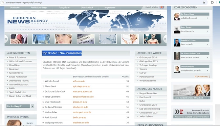The width and height of the screenshot is (220, 126).
Task: Open the Wirtschaft und Finanzen category
Action: click(20, 61)
